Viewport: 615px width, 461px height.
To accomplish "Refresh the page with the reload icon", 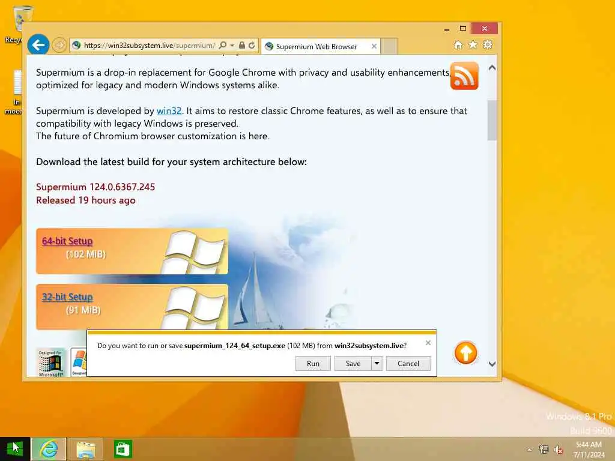I will [252, 46].
